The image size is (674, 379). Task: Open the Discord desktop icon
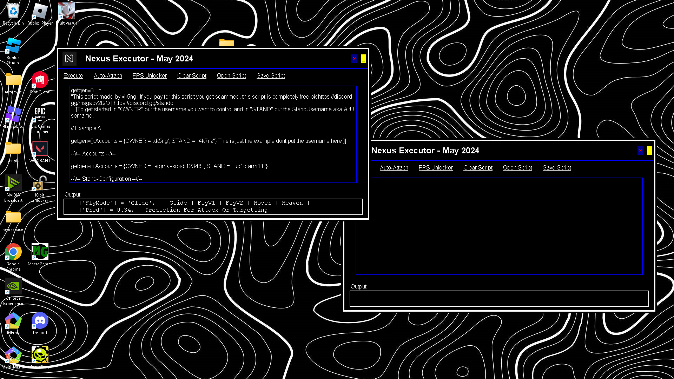[x=40, y=321]
